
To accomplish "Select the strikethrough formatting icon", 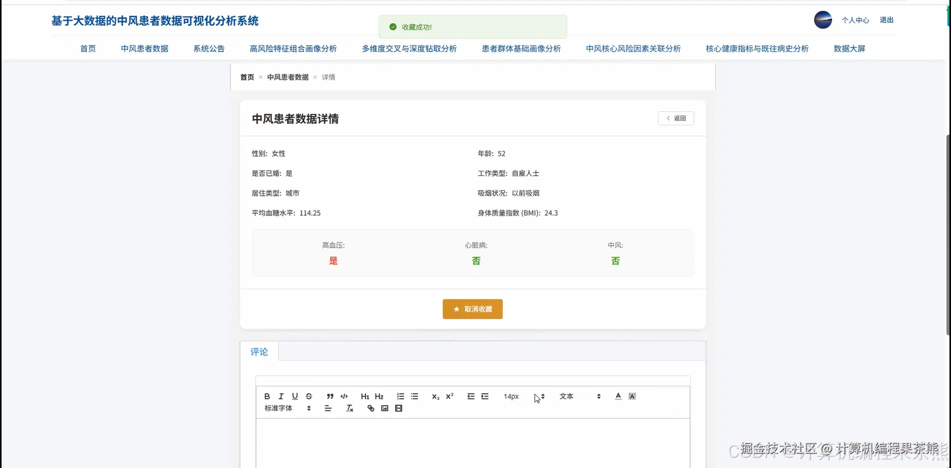I will coord(308,396).
